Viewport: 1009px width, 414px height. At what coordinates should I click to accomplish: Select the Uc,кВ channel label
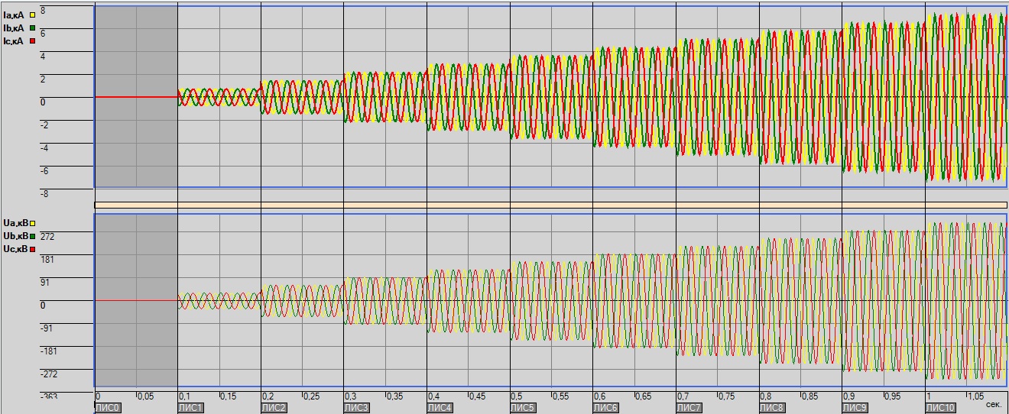15,249
